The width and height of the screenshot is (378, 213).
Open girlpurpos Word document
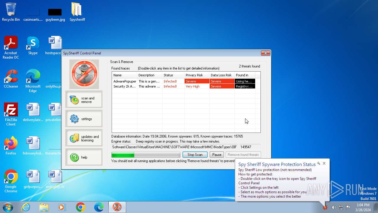(x=33, y=179)
